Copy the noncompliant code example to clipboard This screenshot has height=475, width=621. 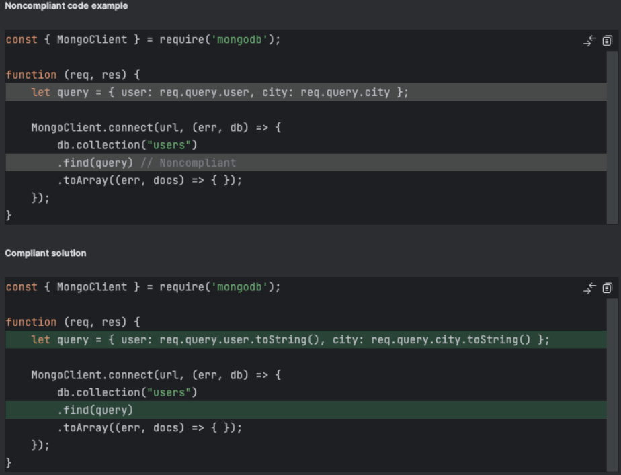tap(608, 41)
